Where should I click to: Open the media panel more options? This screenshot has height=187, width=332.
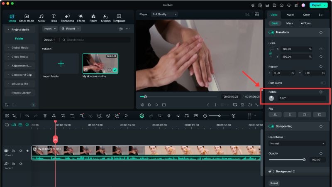click(128, 29)
